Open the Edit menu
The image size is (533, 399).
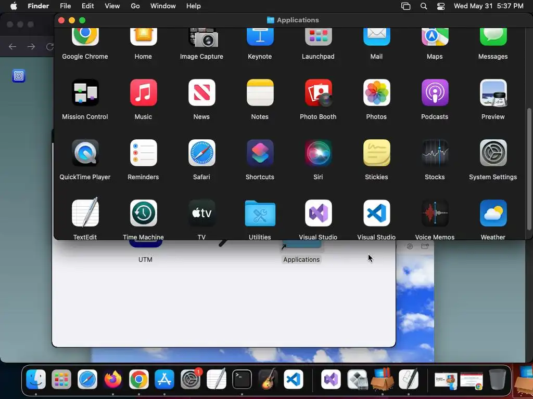point(87,6)
